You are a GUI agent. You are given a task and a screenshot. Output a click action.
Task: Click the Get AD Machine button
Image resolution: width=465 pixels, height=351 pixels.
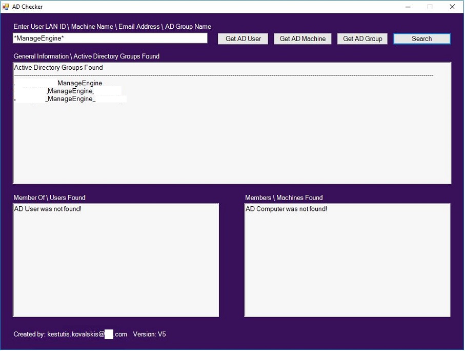302,38
